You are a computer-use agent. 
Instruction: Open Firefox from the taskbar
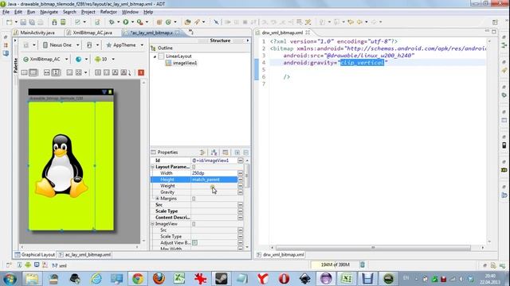pyautogui.click(x=159, y=279)
